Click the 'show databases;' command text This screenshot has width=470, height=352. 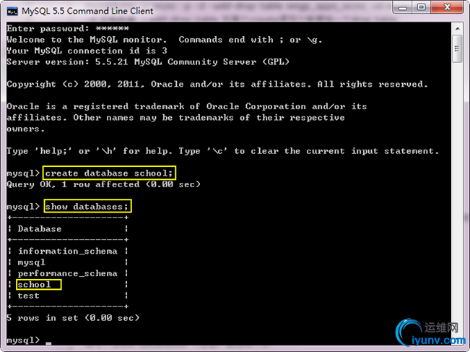coord(87,207)
